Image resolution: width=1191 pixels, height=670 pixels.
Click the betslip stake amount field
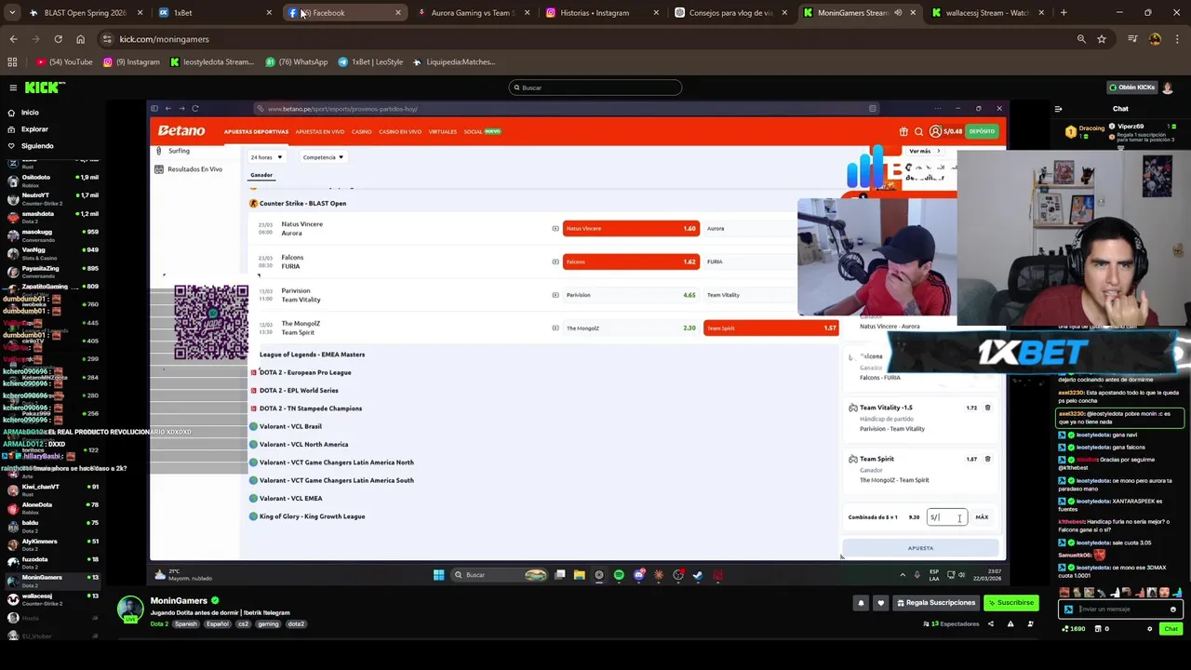[x=946, y=517]
